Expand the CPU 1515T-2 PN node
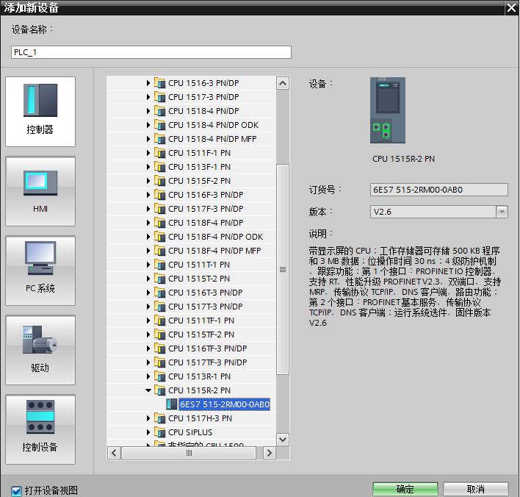 (x=148, y=279)
